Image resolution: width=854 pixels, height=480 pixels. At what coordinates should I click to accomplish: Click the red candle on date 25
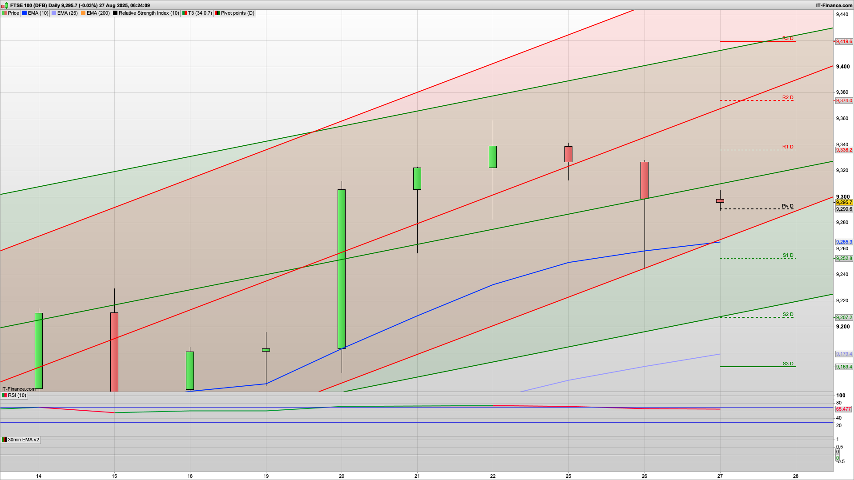pos(568,154)
